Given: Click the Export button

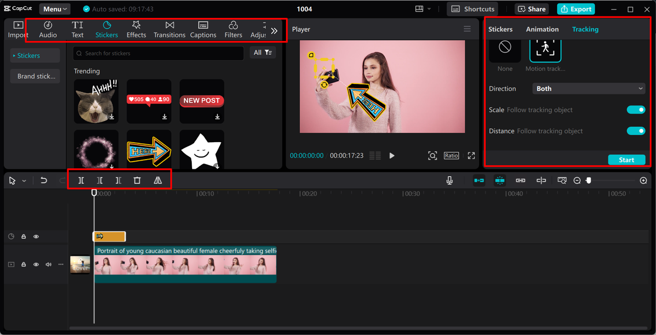Looking at the screenshot, I should click(x=576, y=9).
